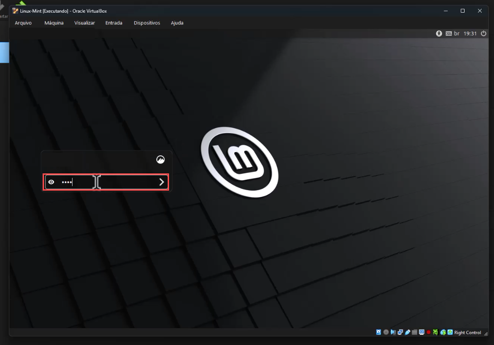Click the mouse integration status icon
The height and width of the screenshot is (345, 494).
tap(443, 332)
